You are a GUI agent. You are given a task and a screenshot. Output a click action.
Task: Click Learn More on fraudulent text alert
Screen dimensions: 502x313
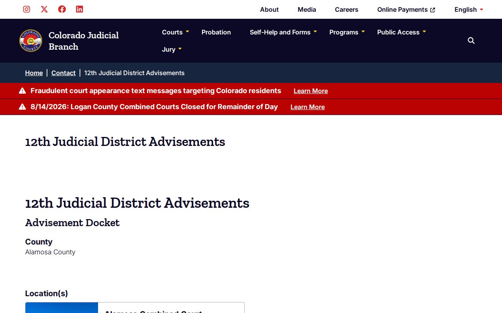coord(311,91)
